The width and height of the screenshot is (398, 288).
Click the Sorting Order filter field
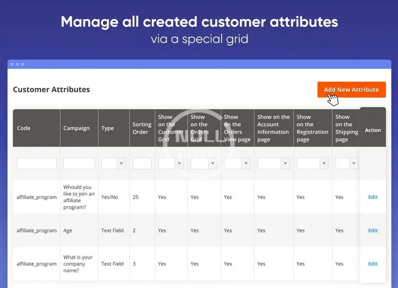coord(142,164)
